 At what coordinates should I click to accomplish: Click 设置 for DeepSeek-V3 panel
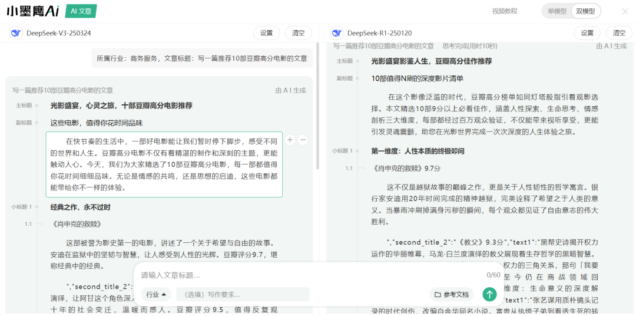point(267,33)
